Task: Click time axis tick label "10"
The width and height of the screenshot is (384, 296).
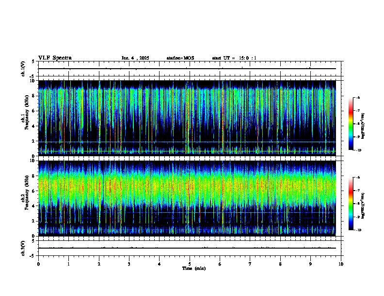Action: click(341, 264)
